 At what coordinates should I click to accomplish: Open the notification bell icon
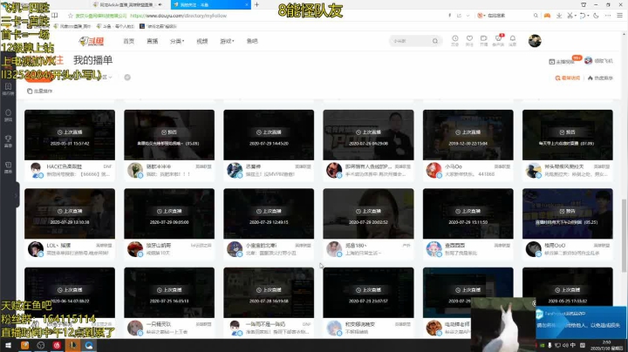(513, 40)
